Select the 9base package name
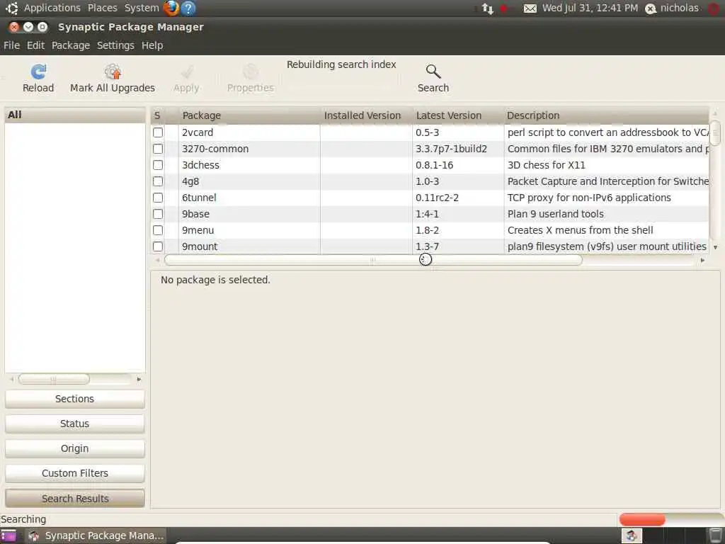Viewport: 725px width, 544px height. coord(195,214)
